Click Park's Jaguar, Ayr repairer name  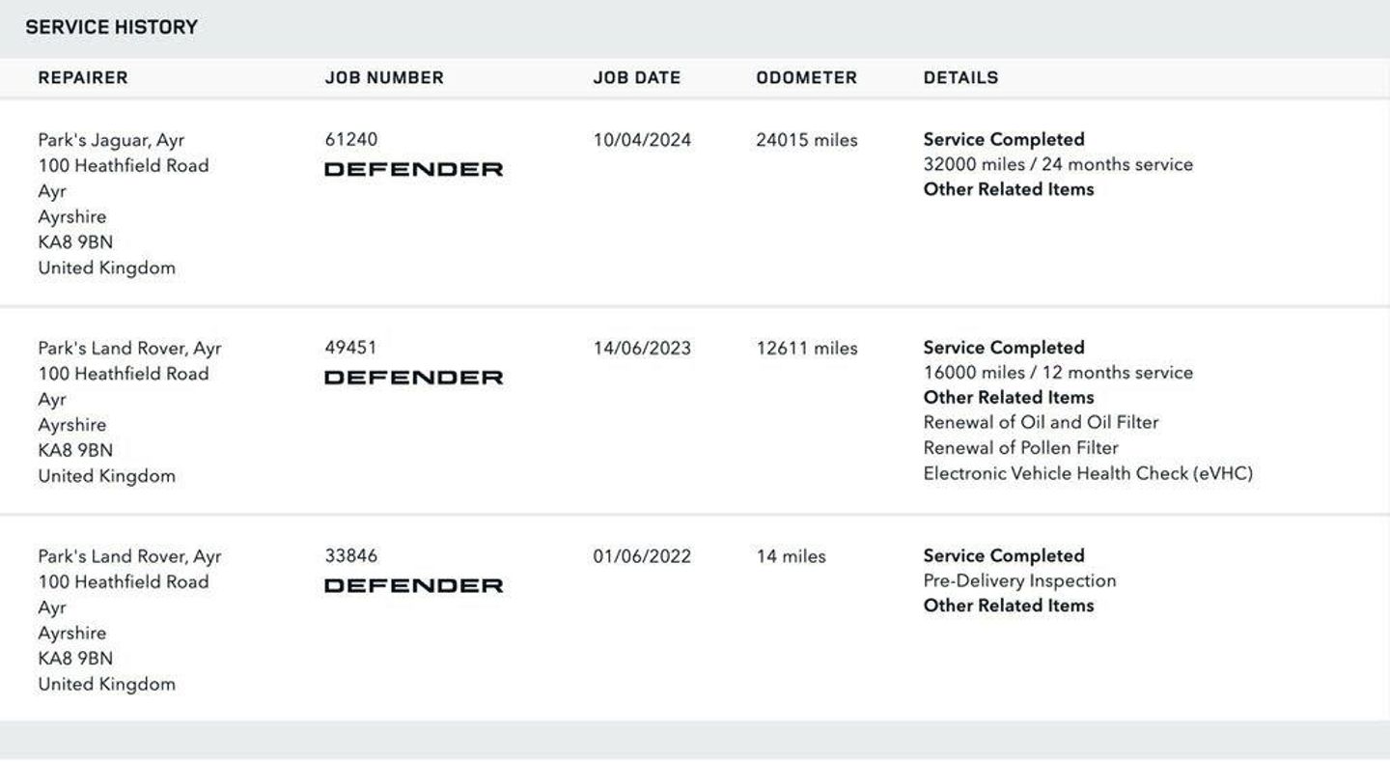[111, 140]
